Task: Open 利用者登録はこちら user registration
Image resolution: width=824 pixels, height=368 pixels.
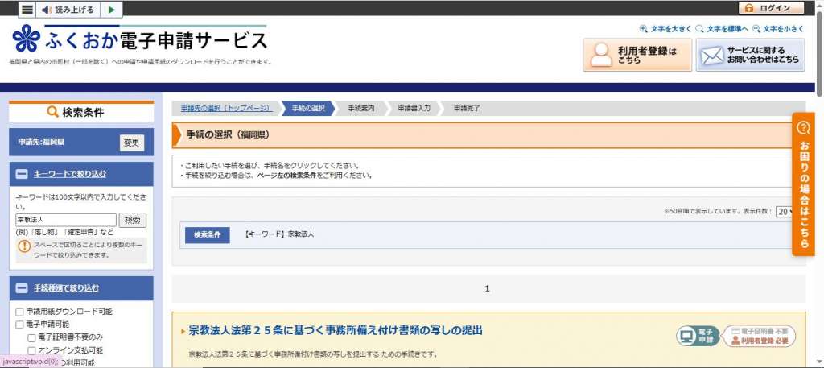Action: [637, 55]
